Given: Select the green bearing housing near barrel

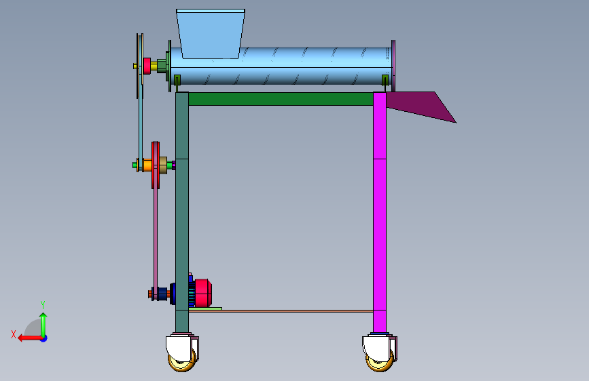Looking at the screenshot, I should pos(162,66).
